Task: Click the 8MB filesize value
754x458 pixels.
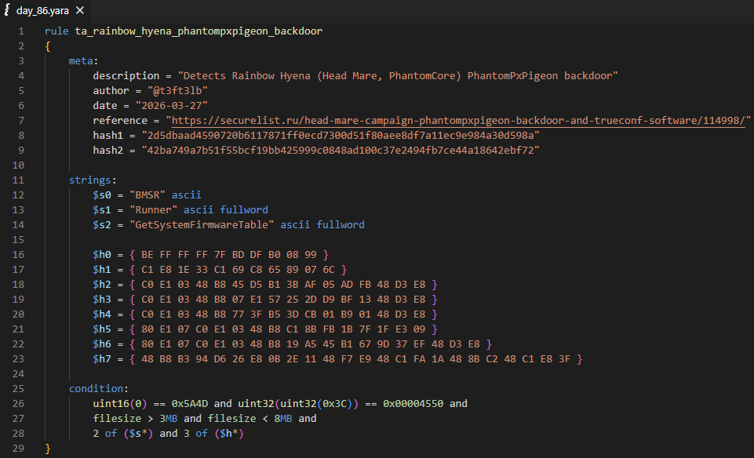Action: tap(283, 419)
